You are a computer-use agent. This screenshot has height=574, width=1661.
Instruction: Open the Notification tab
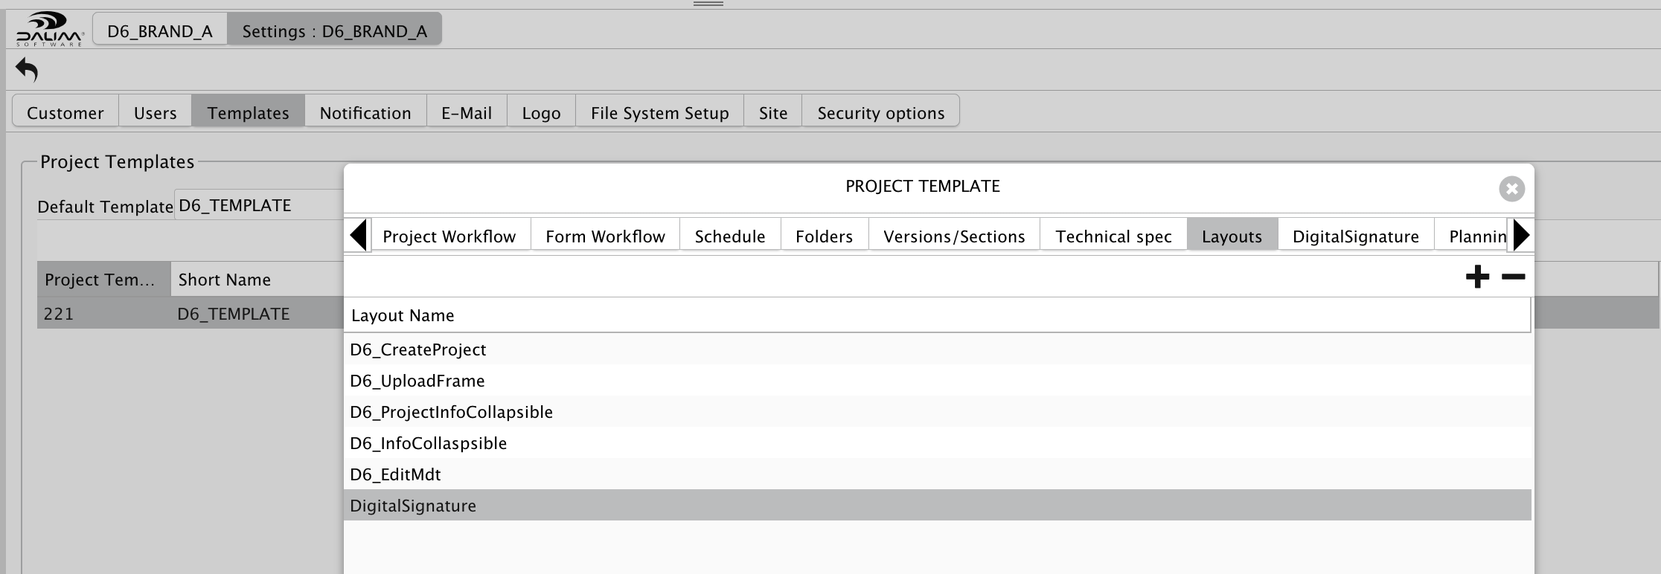pyautogui.click(x=365, y=113)
